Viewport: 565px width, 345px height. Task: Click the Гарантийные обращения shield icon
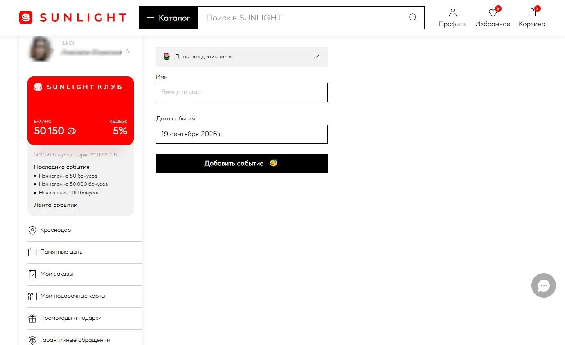(32, 340)
